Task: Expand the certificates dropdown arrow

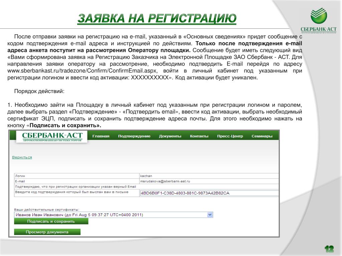Action: pyautogui.click(x=210, y=215)
